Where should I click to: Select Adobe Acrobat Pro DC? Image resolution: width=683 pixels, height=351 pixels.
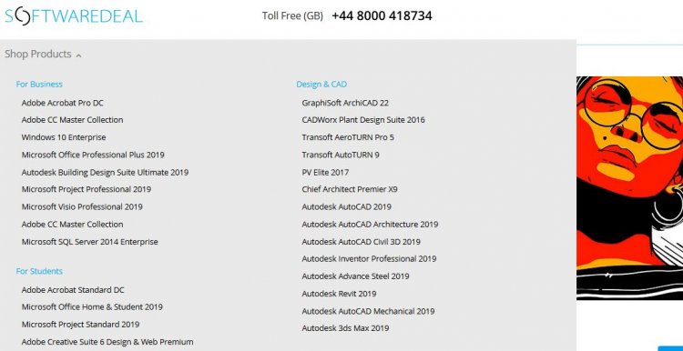click(62, 103)
